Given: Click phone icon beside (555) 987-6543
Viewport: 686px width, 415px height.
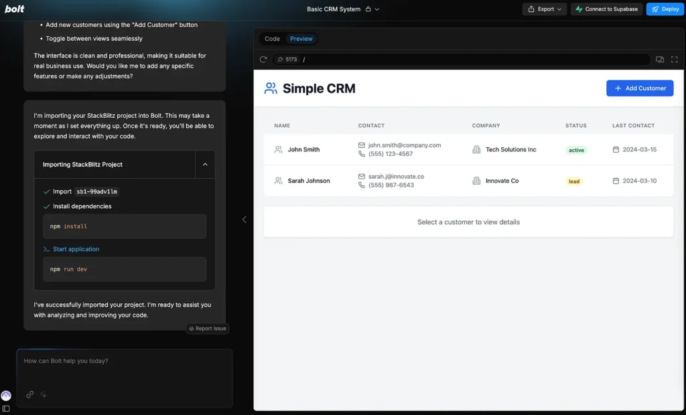Looking at the screenshot, I should point(361,185).
